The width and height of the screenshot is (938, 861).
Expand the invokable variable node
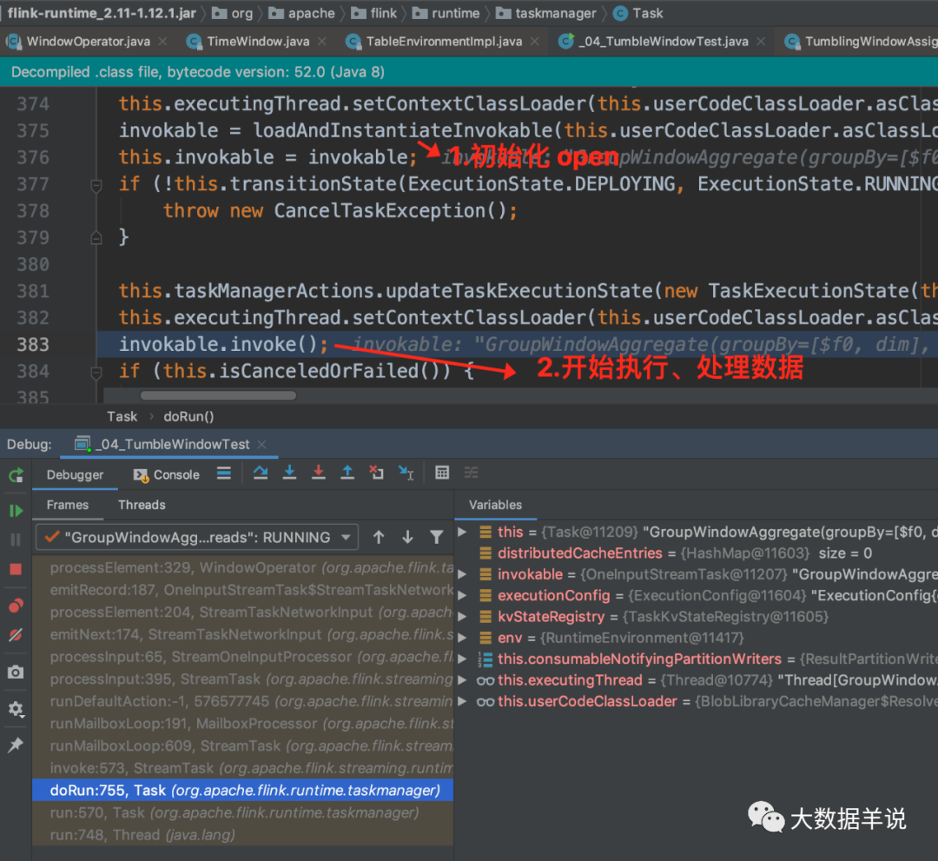click(x=460, y=573)
